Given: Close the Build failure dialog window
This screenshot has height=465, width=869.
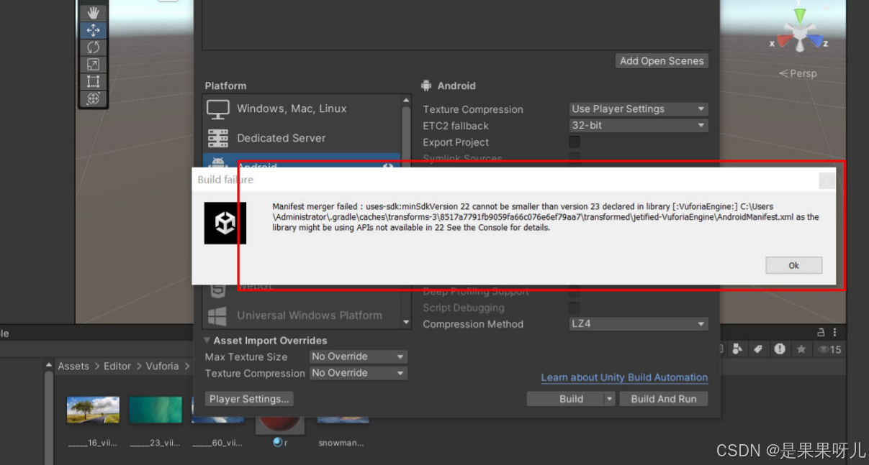Looking at the screenshot, I should [x=828, y=180].
